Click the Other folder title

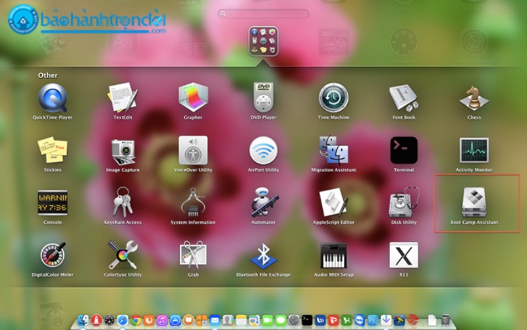pyautogui.click(x=47, y=75)
